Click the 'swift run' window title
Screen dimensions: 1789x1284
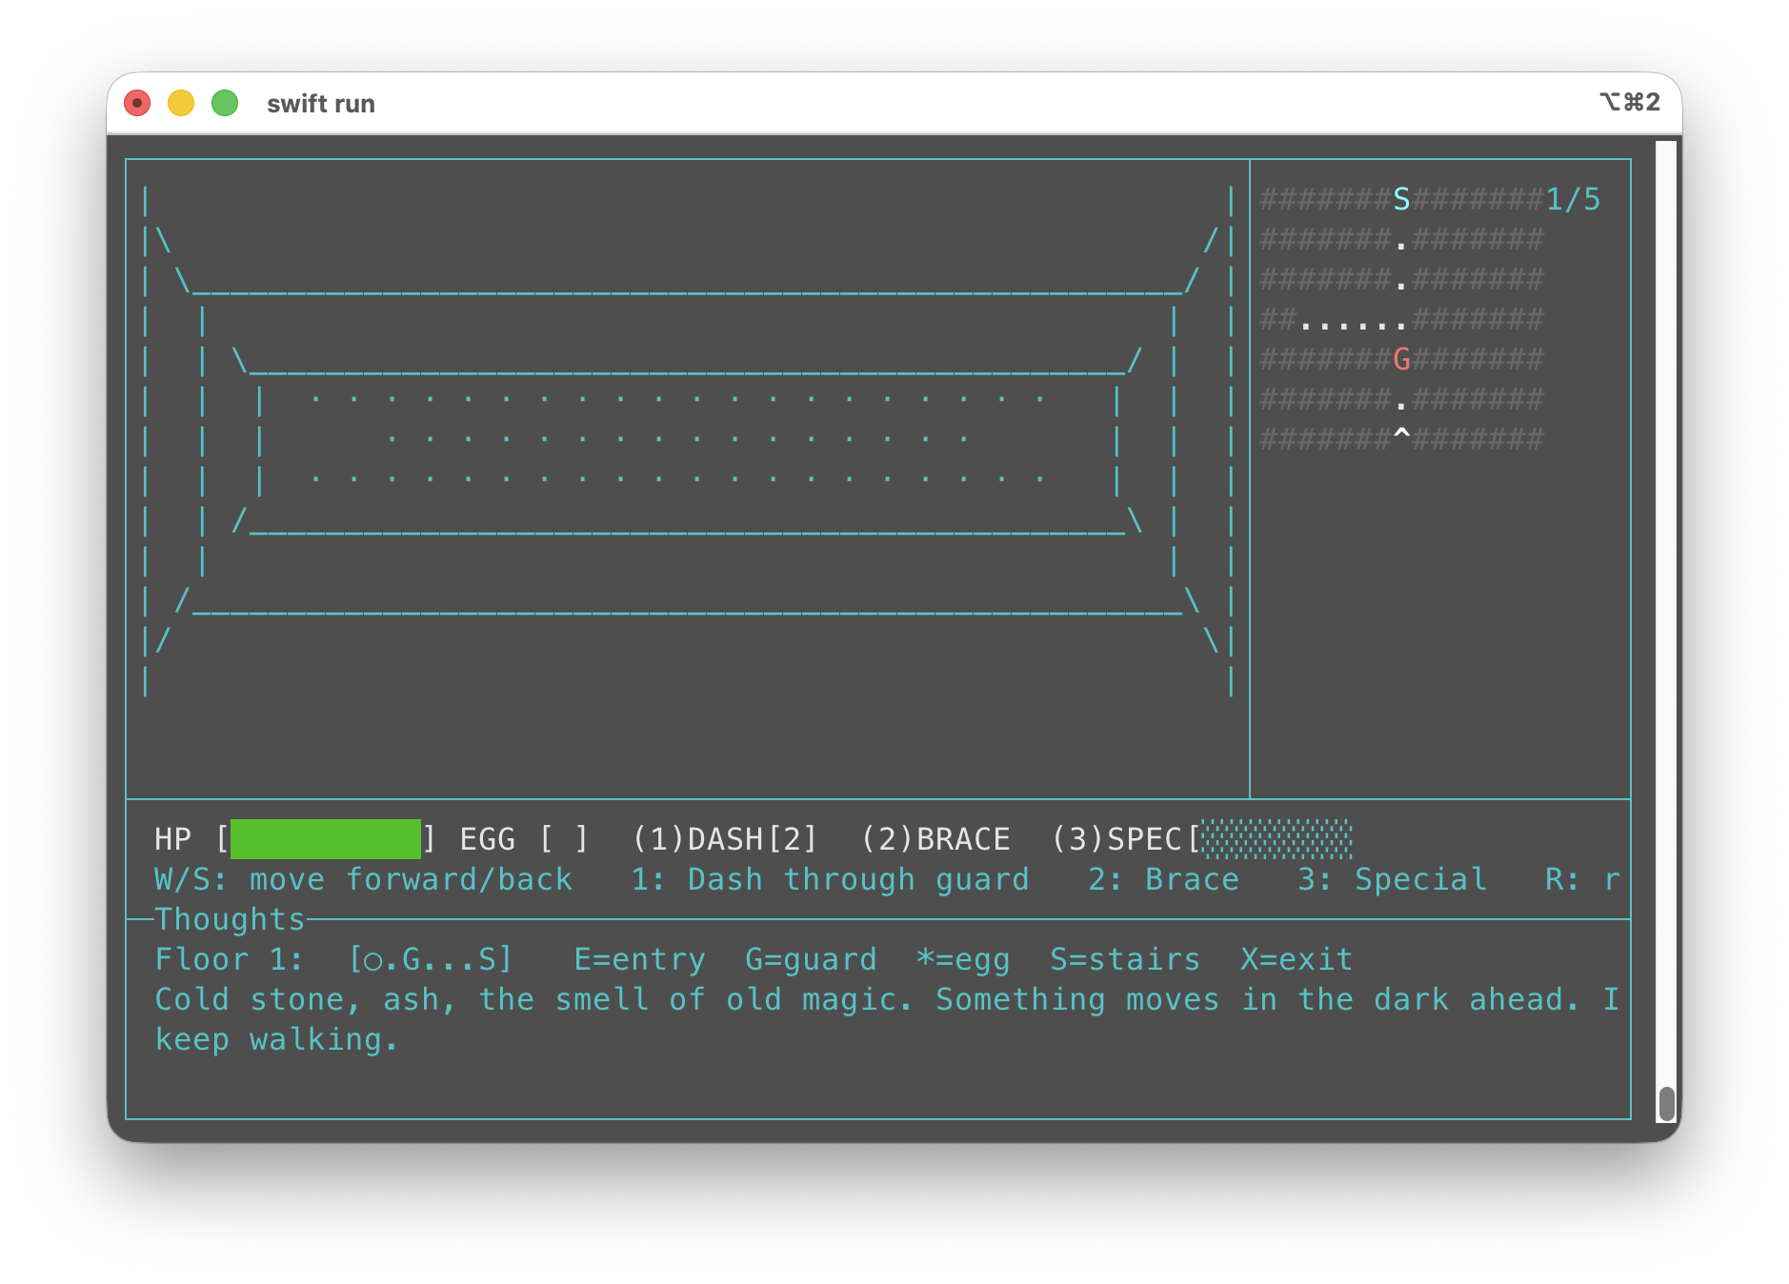[321, 104]
